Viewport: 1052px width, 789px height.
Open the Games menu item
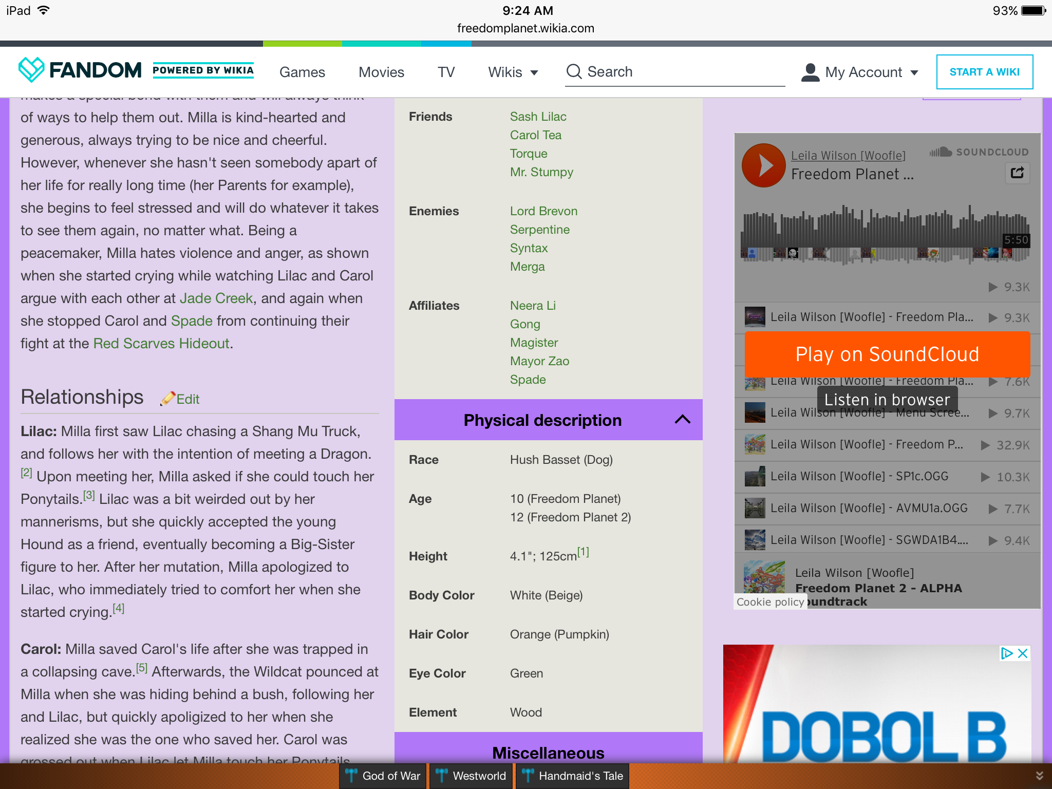tap(302, 72)
